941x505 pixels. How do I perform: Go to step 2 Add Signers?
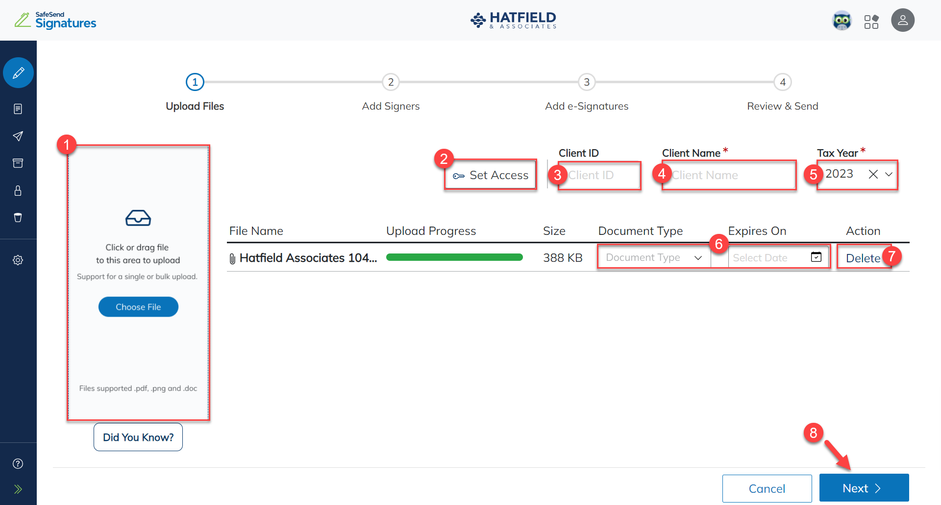pos(391,82)
